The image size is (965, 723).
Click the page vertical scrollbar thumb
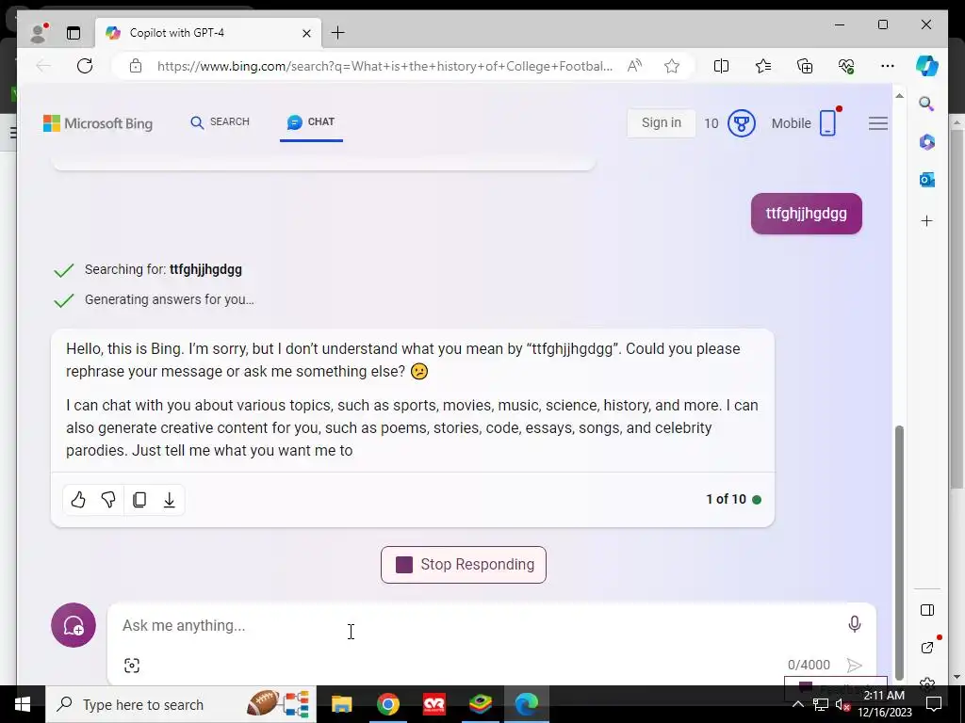click(x=899, y=552)
